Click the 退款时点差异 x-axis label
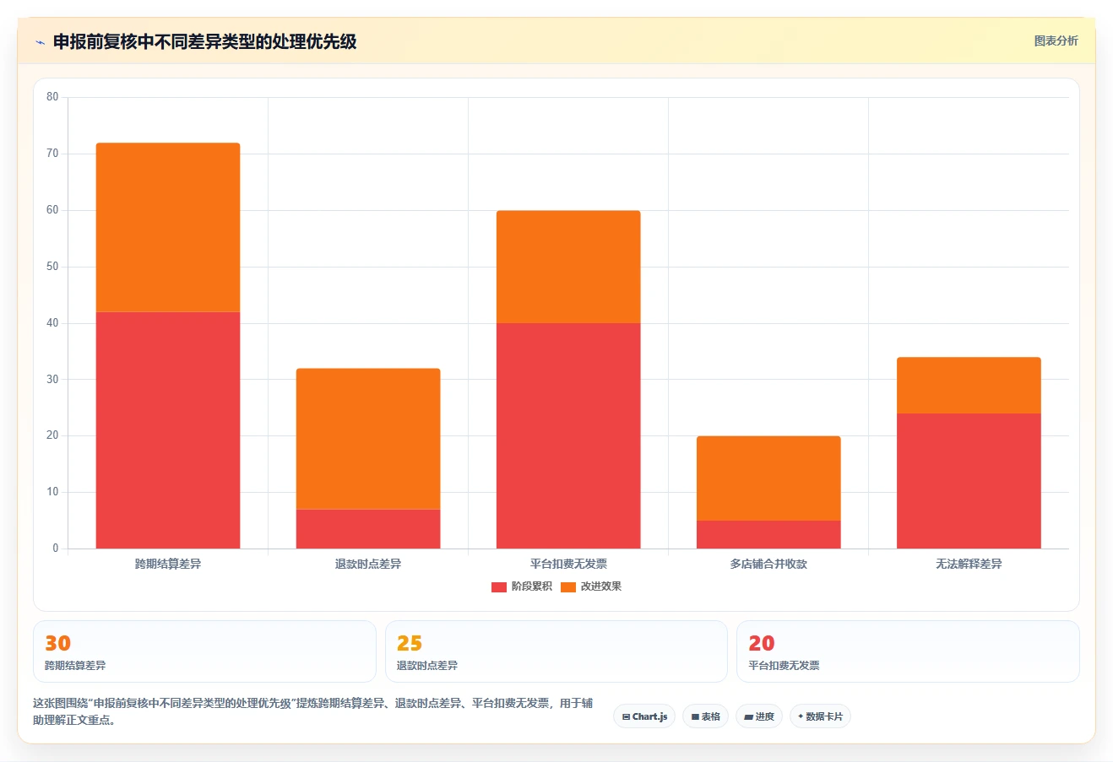This screenshot has width=1113, height=762. (368, 564)
